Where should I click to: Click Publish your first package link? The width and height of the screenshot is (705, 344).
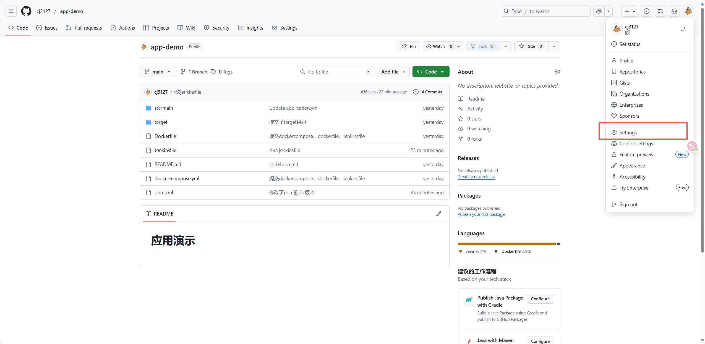pos(481,214)
